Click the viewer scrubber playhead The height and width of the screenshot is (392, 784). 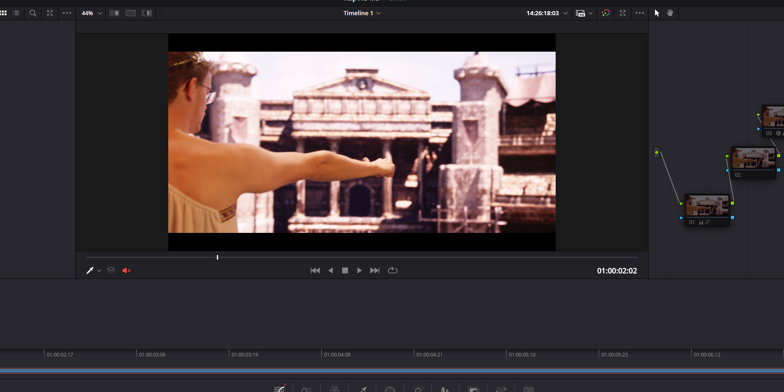click(x=217, y=257)
